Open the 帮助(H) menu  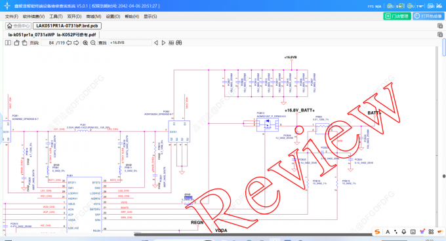pyautogui.click(x=132, y=16)
